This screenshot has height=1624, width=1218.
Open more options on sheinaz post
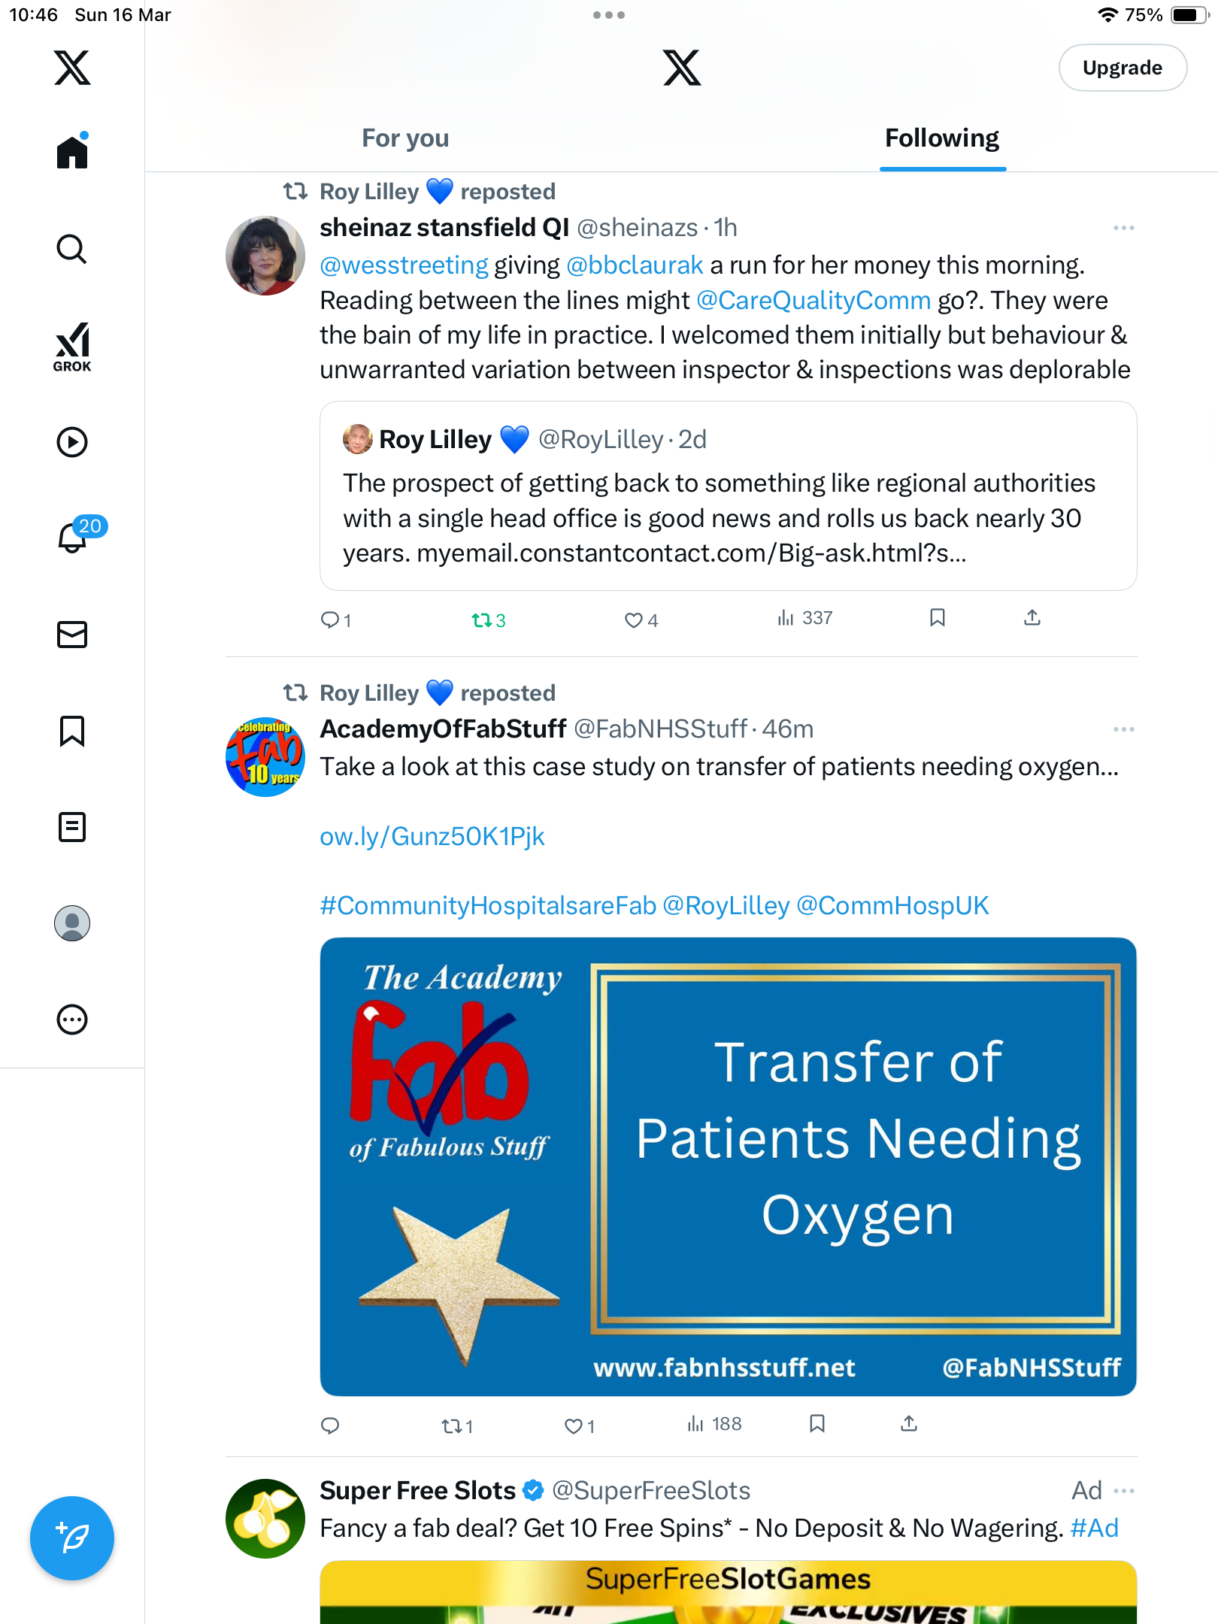1123,228
